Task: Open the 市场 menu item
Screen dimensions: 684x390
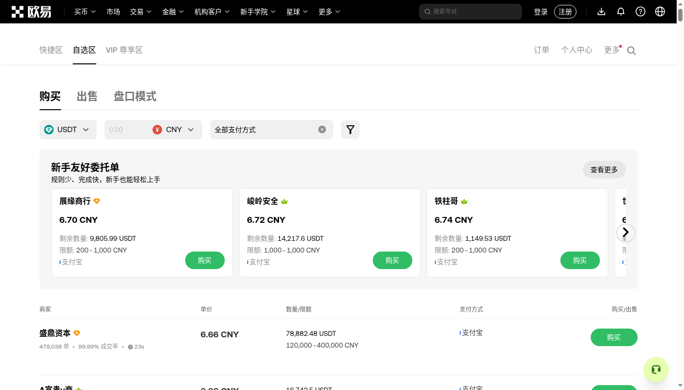Action: (x=113, y=12)
